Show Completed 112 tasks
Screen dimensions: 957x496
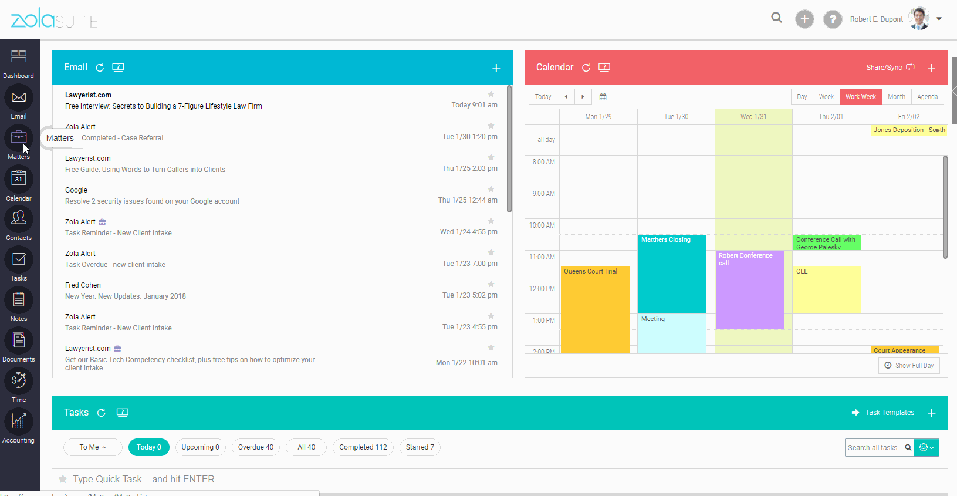coord(363,447)
